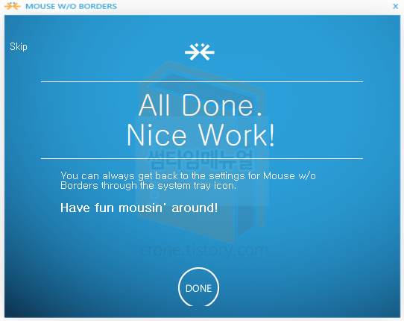Click the orange app icon in title bar
This screenshot has height=321, width=404.
click(x=13, y=6)
